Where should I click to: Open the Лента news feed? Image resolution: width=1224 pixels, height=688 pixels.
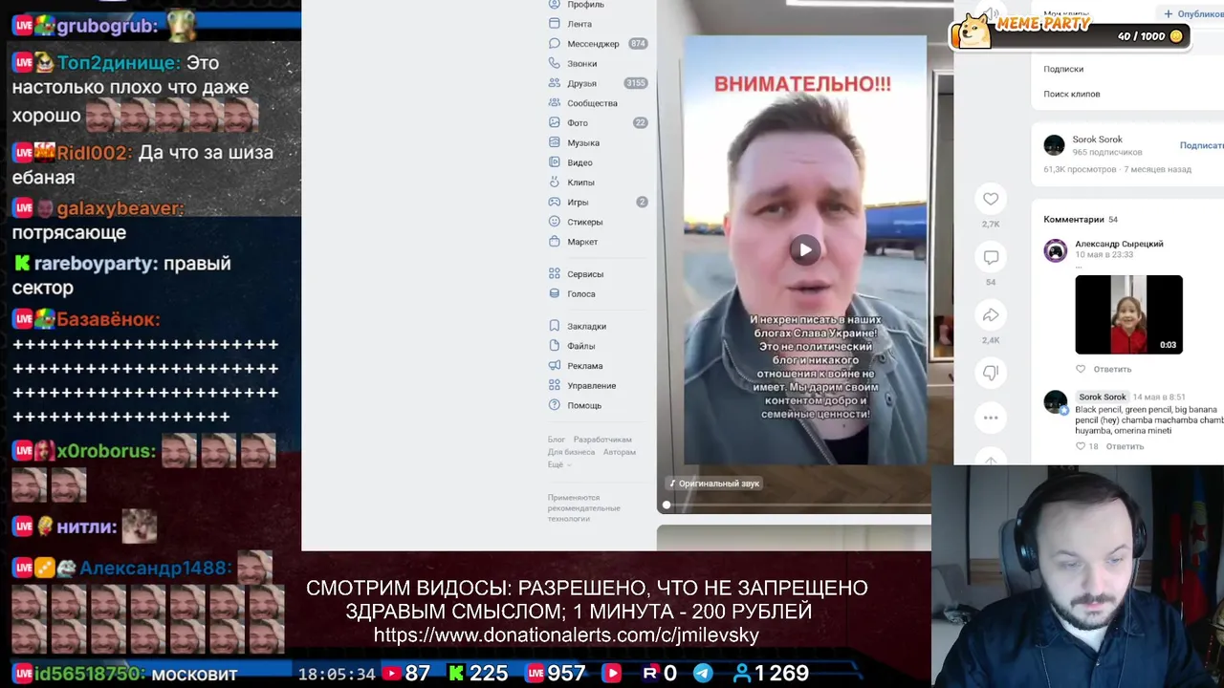tap(579, 24)
